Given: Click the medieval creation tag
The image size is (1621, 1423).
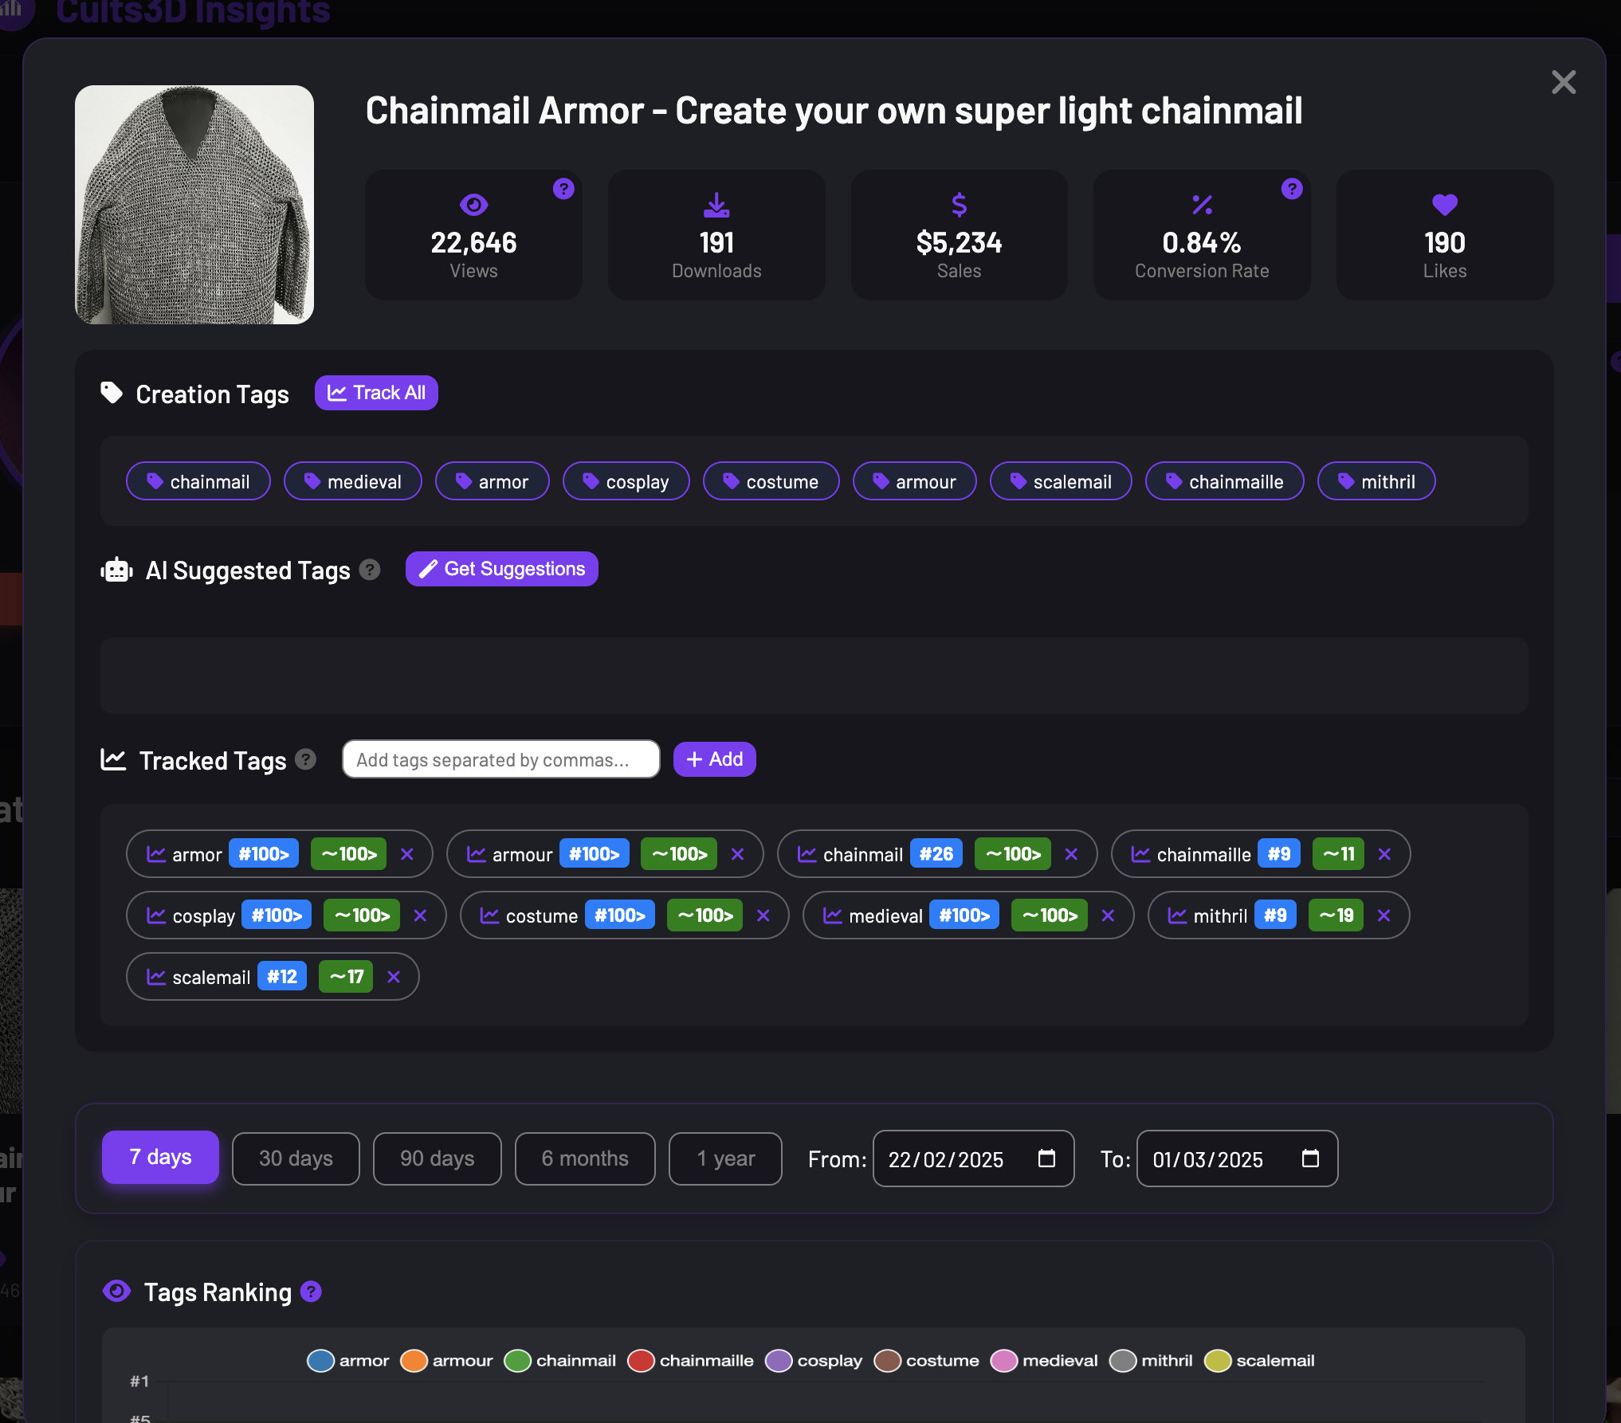Looking at the screenshot, I should coord(353,481).
